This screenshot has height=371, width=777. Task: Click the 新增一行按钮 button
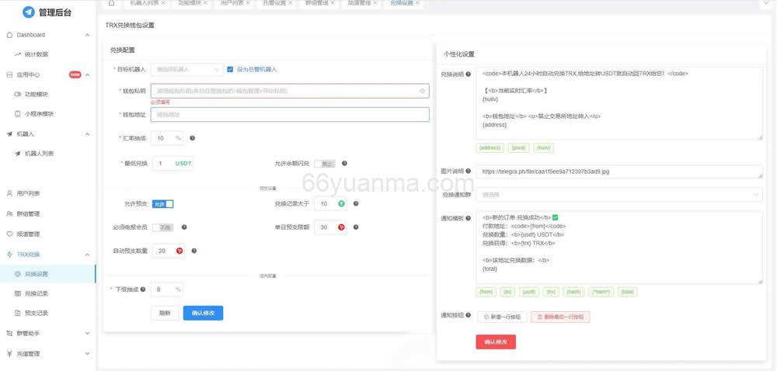[502, 317]
